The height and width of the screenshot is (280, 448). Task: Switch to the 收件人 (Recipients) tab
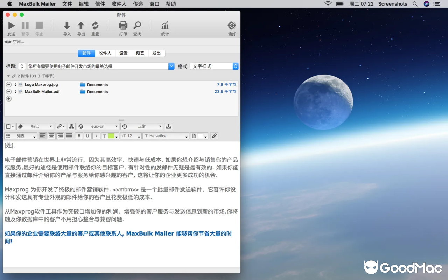(105, 53)
